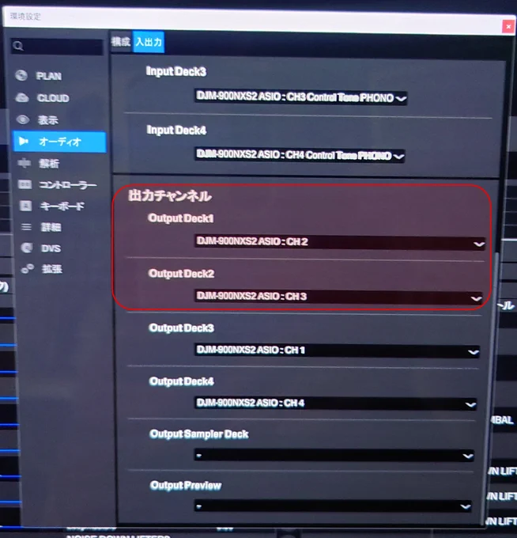The height and width of the screenshot is (538, 517).
Task: Click the controller icon beside コントローラー
Action: (x=25, y=184)
